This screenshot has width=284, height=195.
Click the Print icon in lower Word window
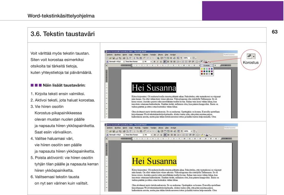pyautogui.click(x=124, y=131)
